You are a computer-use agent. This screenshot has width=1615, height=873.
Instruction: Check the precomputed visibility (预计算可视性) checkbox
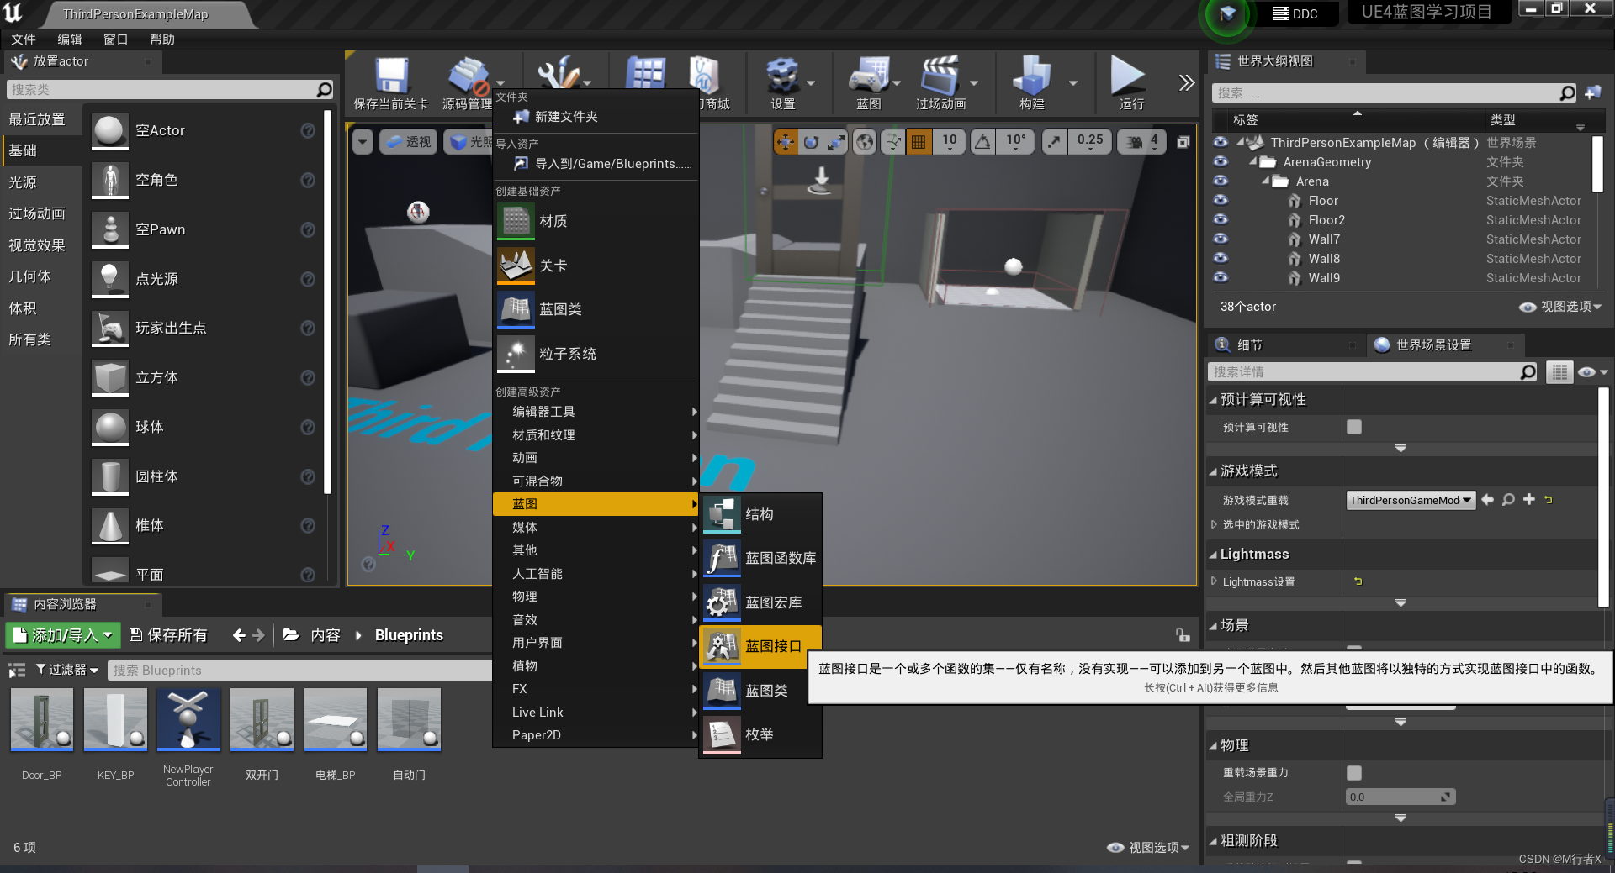[1354, 427]
